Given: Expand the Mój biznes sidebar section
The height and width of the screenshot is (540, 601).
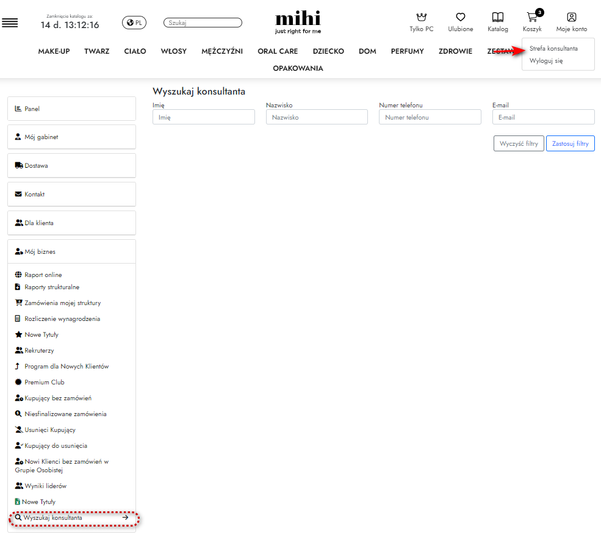Looking at the screenshot, I should 71,251.
